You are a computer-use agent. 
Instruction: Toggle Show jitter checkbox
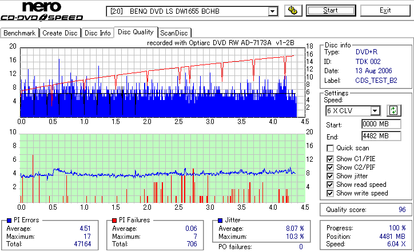click(x=330, y=176)
